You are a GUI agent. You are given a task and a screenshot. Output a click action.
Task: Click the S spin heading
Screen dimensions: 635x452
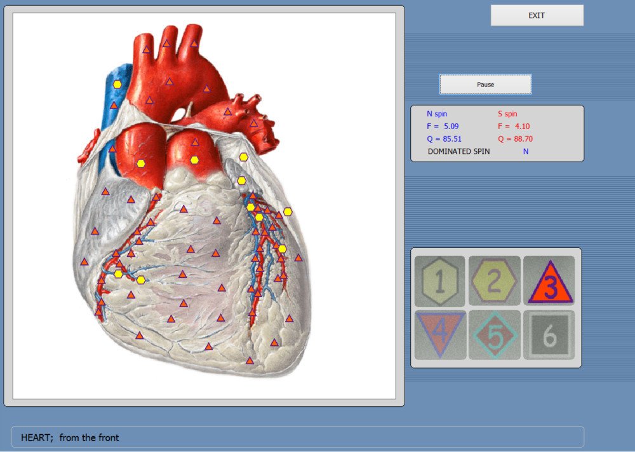(507, 114)
